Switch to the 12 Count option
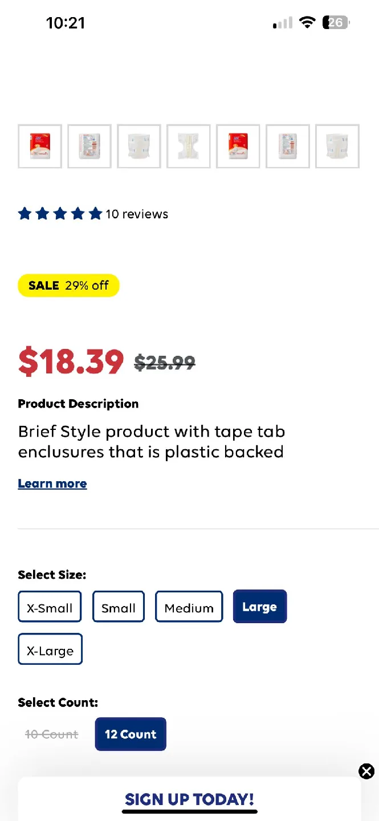The height and width of the screenshot is (821, 379). point(130,734)
